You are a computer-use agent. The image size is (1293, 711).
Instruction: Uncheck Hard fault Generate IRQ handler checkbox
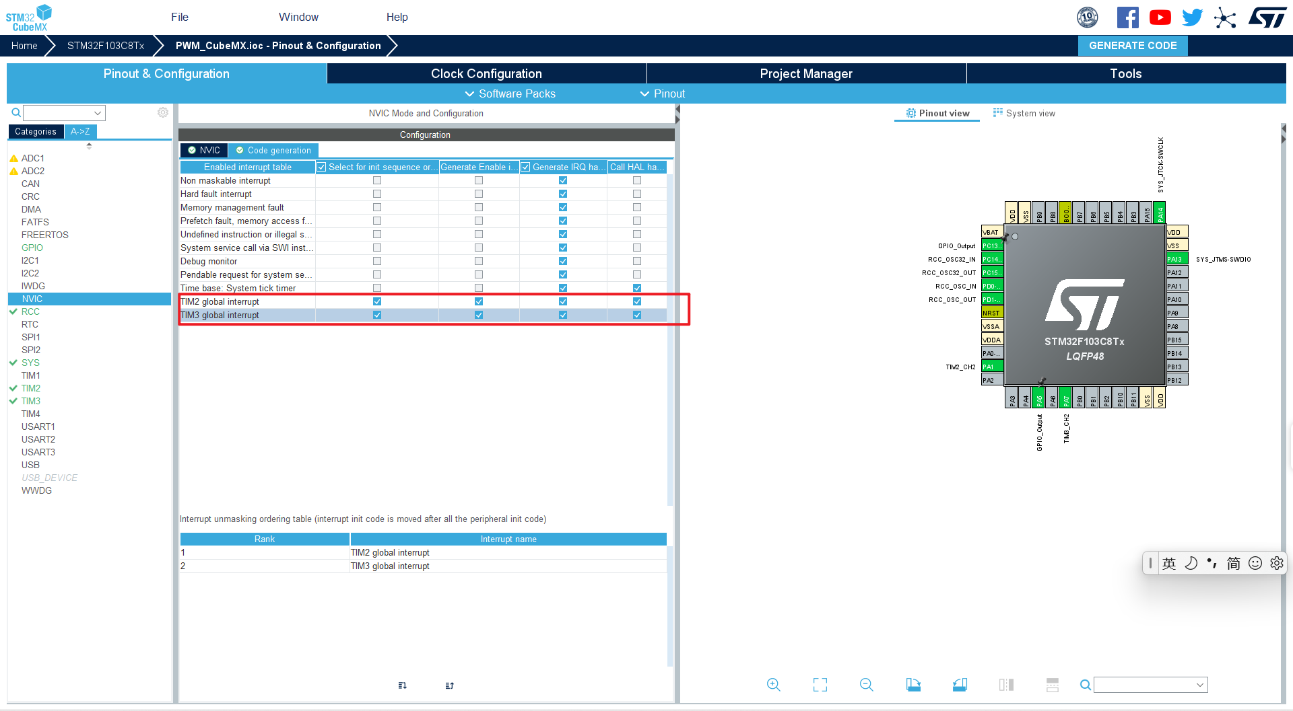coord(563,194)
